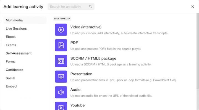This screenshot has width=199, height=110.
Task: Click the activity list vertical scrollbar
Action: [x=198, y=51]
